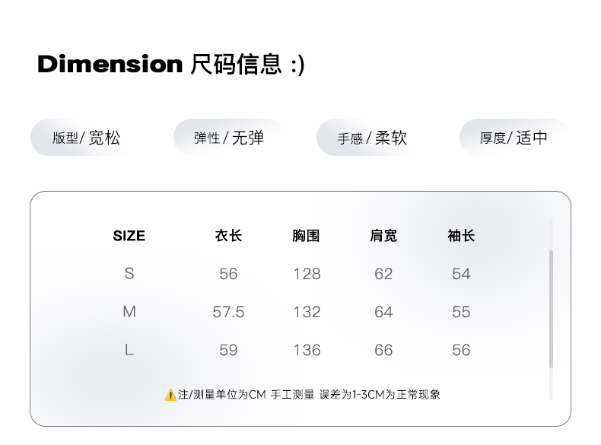Click the 弹性/无弹 pill tag
601x445 pixels.
tap(229, 138)
